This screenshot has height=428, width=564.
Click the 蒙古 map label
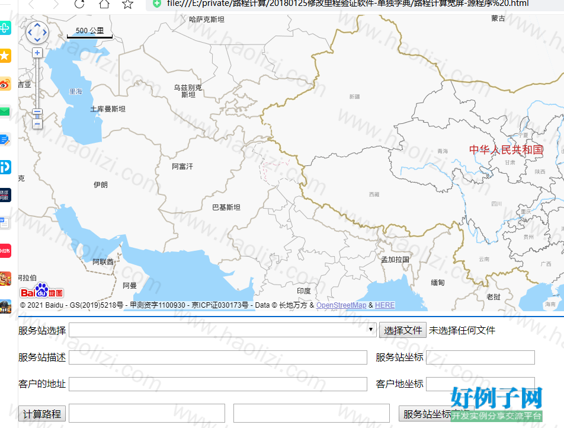(x=498, y=18)
